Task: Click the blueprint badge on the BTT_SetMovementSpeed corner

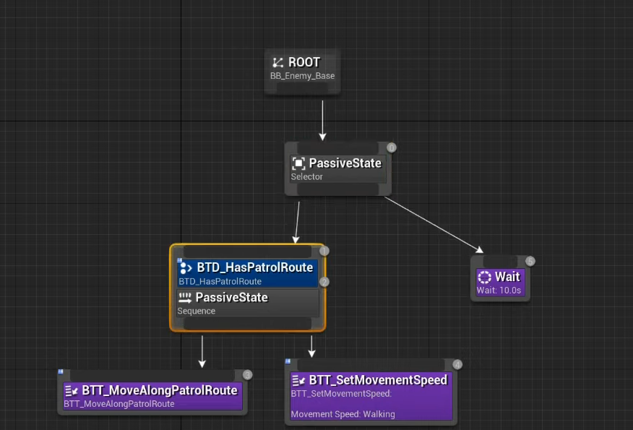Action: click(288, 361)
